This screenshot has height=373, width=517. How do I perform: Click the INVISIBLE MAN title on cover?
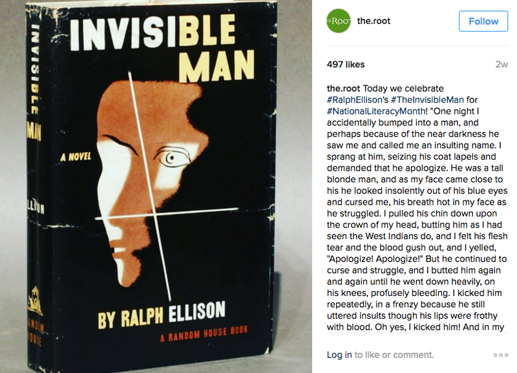pos(163,47)
